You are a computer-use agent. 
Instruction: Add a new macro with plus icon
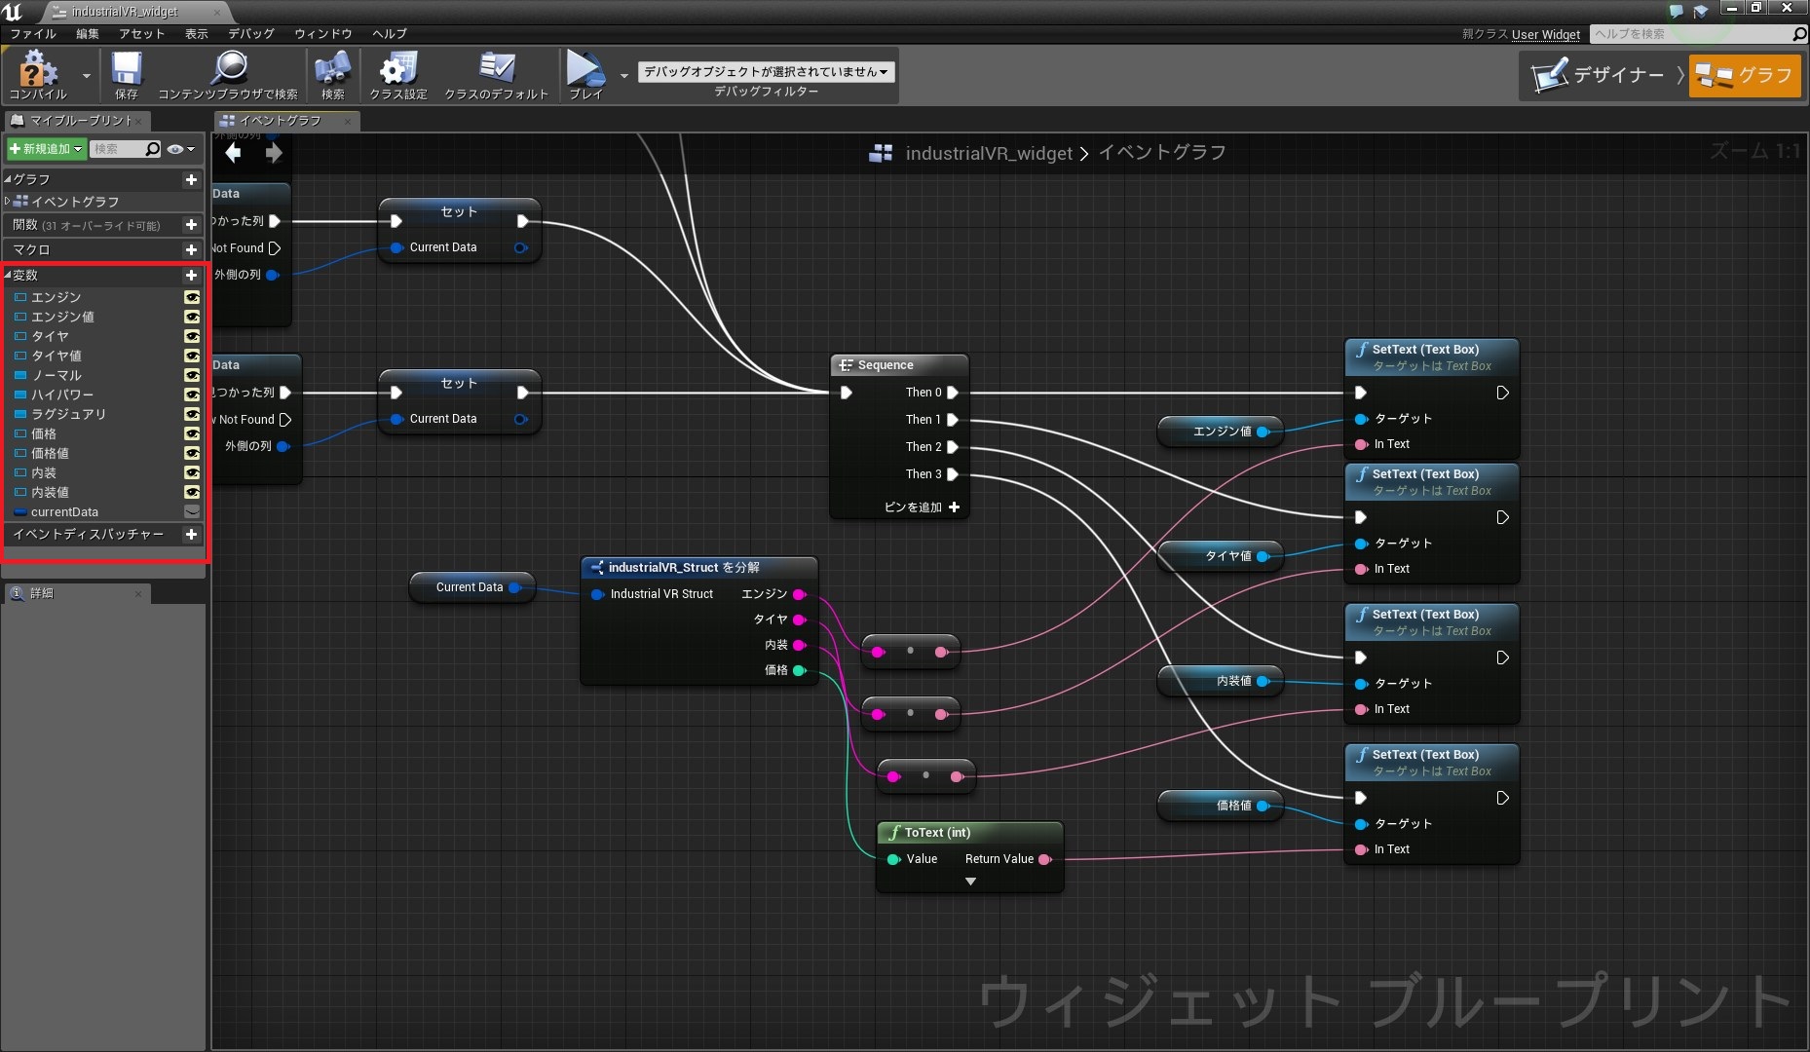coord(191,249)
